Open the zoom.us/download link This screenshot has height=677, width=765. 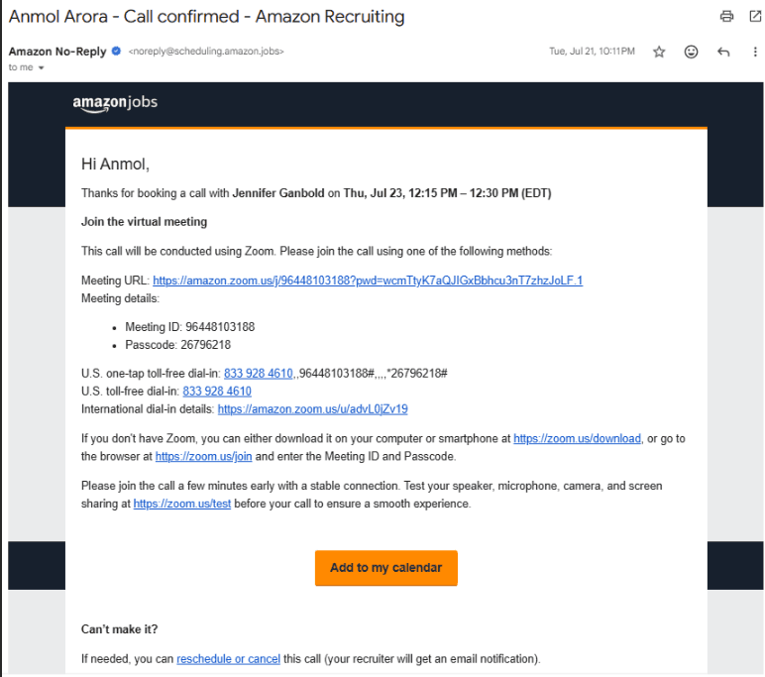coord(577,438)
